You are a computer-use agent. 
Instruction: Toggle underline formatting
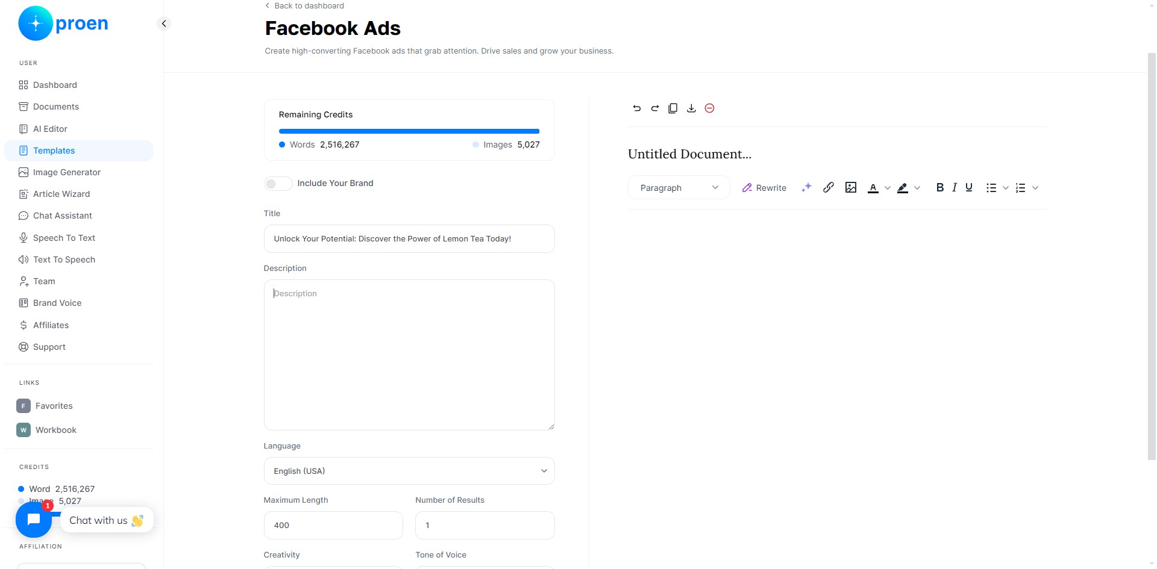tap(969, 187)
